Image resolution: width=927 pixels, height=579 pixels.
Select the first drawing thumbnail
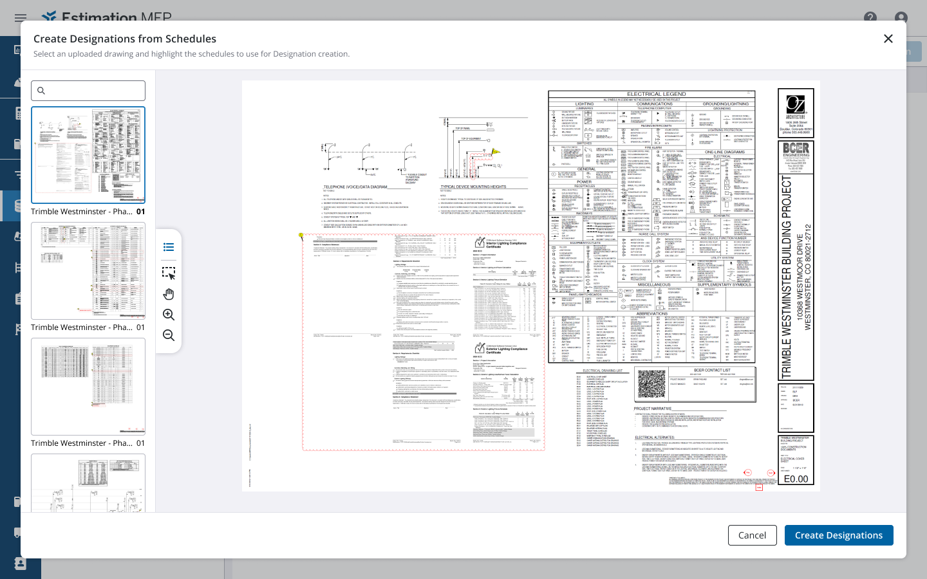[88, 155]
